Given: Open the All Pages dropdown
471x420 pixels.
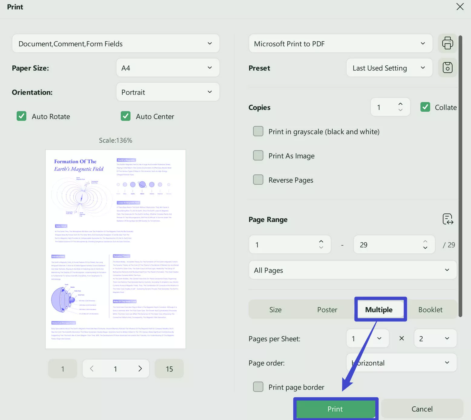Looking at the screenshot, I should click(353, 270).
